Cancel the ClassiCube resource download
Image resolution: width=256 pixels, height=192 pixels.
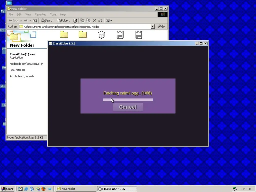coord(128,107)
